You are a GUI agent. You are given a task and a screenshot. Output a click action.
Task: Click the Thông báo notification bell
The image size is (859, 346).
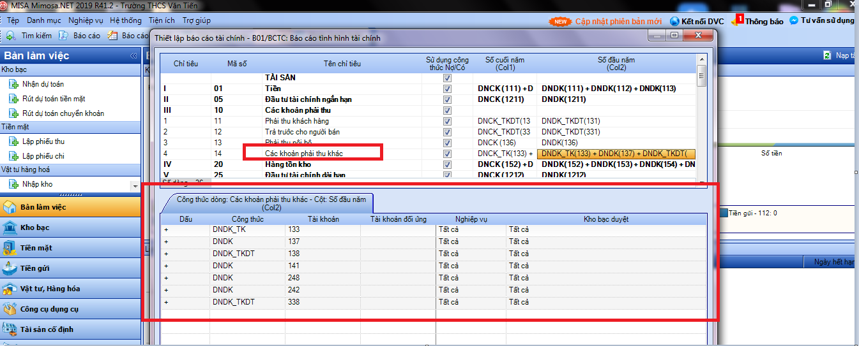point(736,21)
